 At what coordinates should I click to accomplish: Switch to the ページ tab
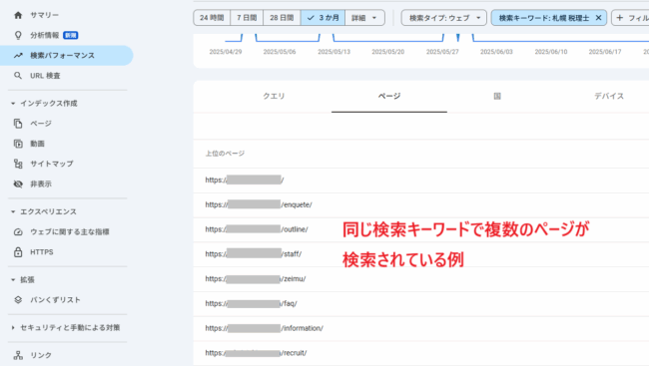389,97
